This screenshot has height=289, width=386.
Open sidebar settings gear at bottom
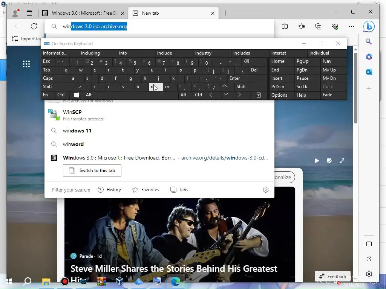369,274
